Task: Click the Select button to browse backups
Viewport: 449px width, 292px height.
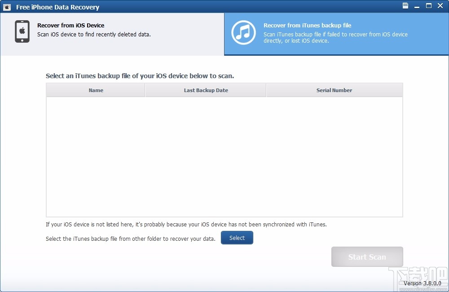Action: tap(237, 238)
